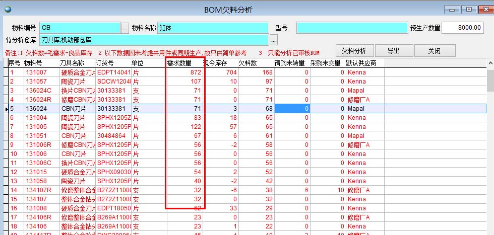Sort by the 需求数量 column header
The height and width of the screenshot is (235, 494).
pyautogui.click(x=179, y=63)
